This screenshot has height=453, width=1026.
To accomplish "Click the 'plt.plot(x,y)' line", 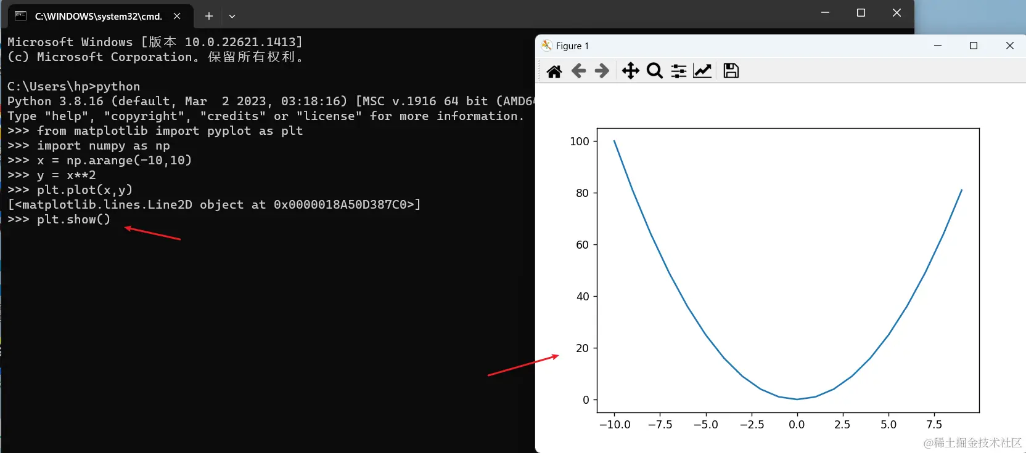I will click(x=70, y=190).
